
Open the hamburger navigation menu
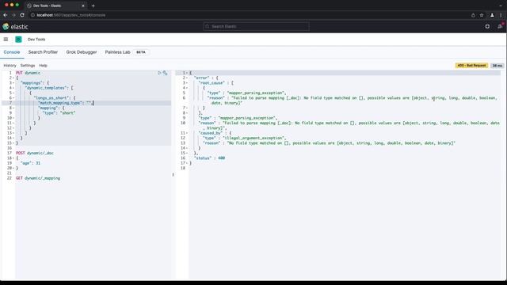click(6, 39)
